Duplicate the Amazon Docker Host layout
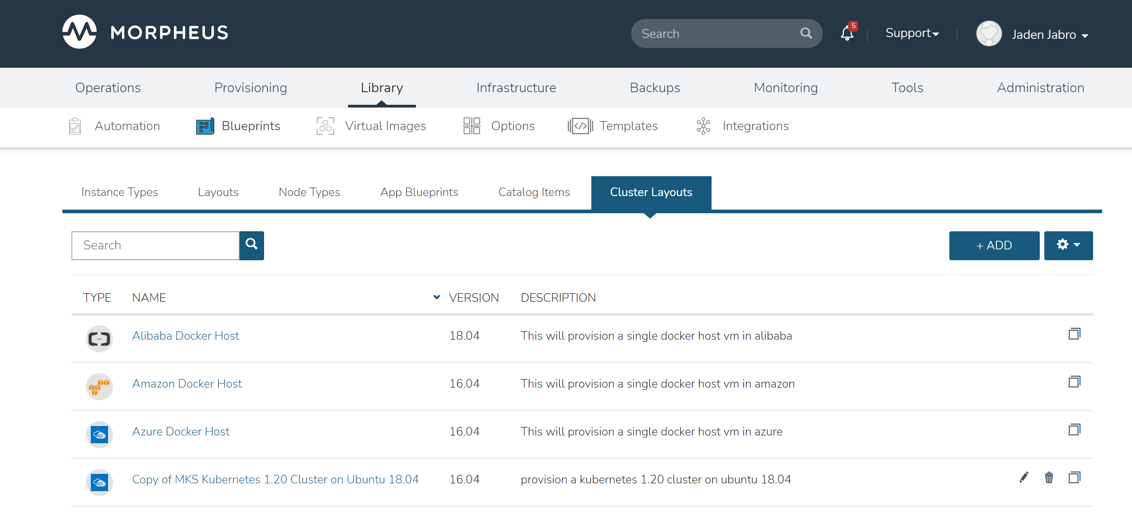 1074,382
